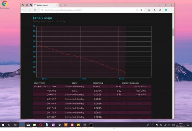Launch Opera browser from taskbar
Viewport: 192px width, 131px height.
pyautogui.click(x=41, y=125)
